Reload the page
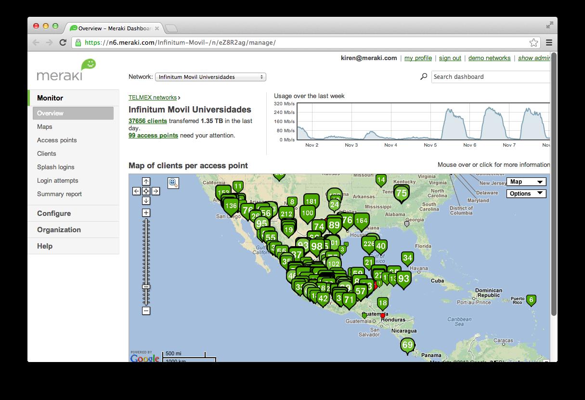Viewport: 585px width, 400px height. pyautogui.click(x=63, y=42)
